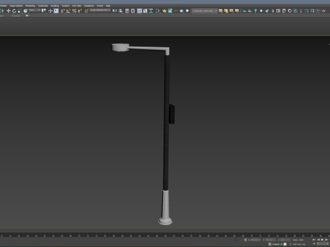Image resolution: width=330 pixels, height=247 pixels.
Task: Open the Schematic View
Action: pos(151,11)
